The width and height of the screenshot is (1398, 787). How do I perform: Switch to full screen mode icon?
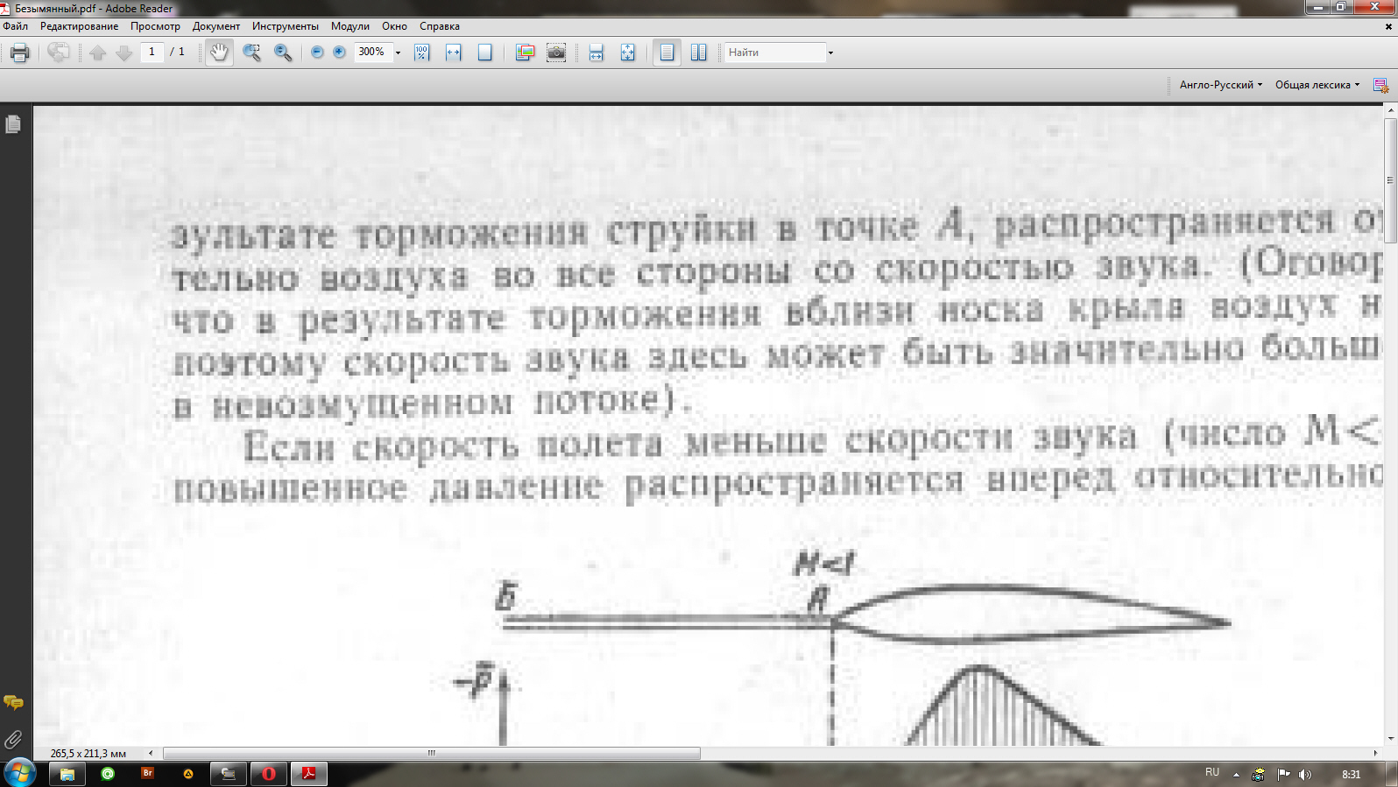pyautogui.click(x=628, y=53)
